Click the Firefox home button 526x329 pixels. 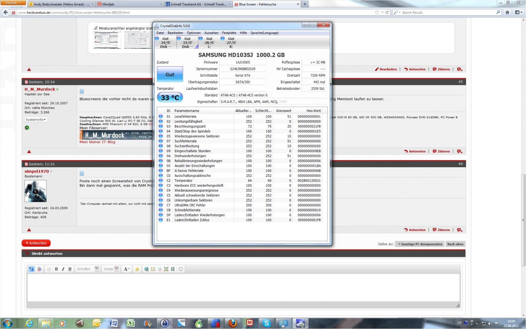pos(507,12)
